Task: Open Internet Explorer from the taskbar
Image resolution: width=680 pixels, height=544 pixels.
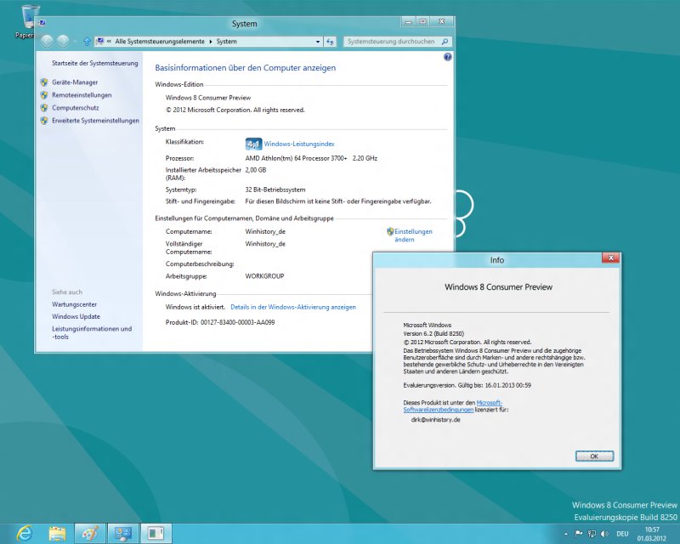Action: point(24,533)
